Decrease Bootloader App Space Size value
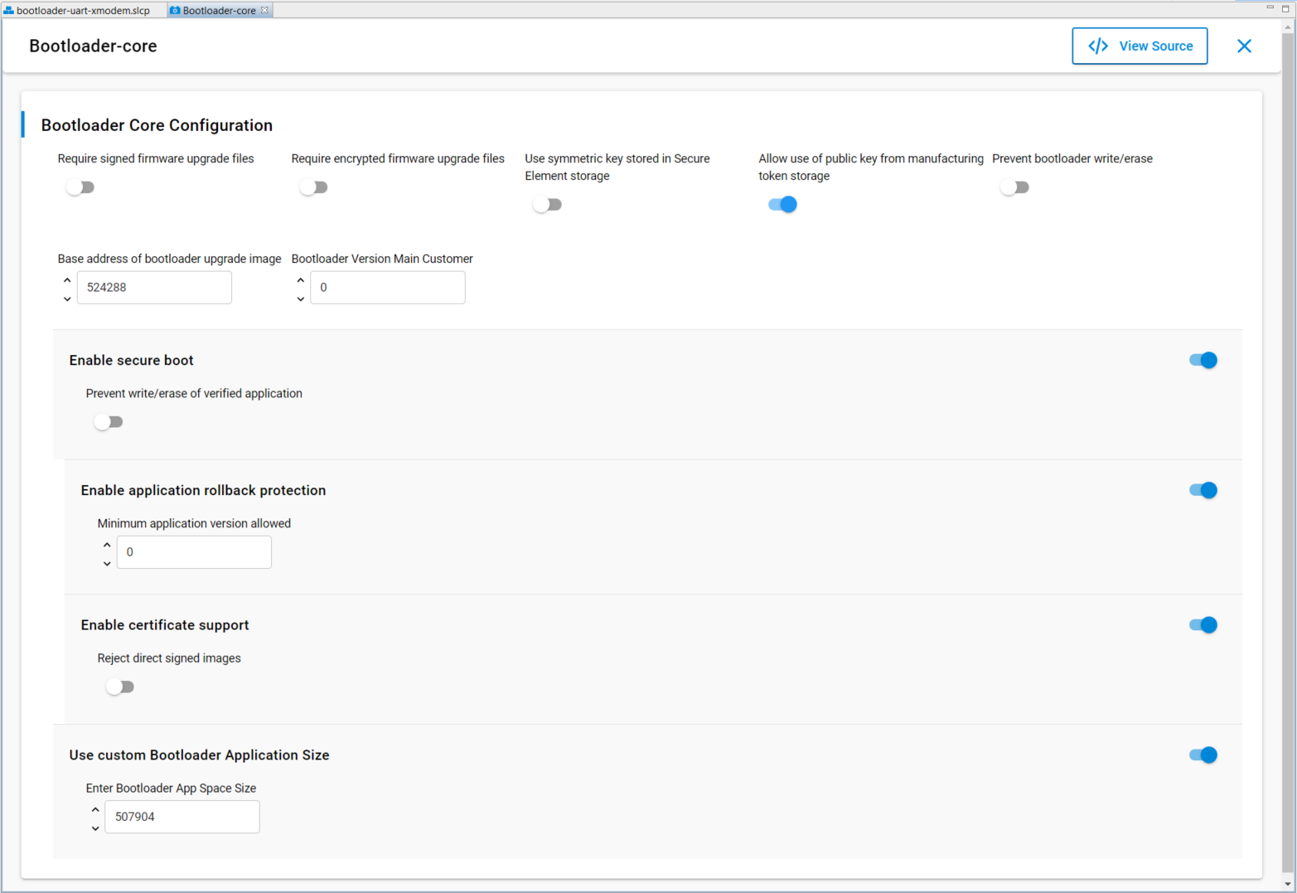Screen dimensions: 1297x893 pyautogui.click(x=95, y=828)
